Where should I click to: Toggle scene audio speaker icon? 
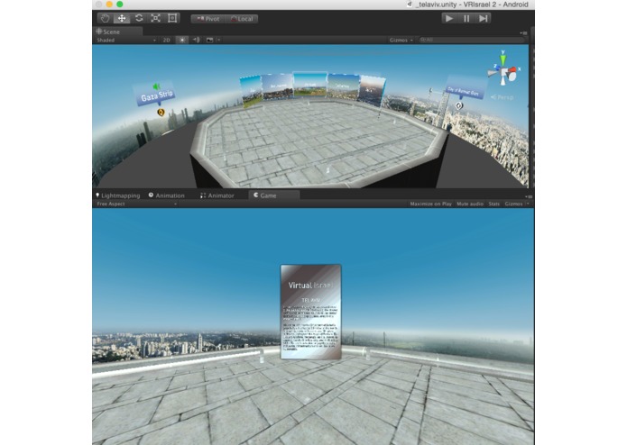click(x=196, y=40)
